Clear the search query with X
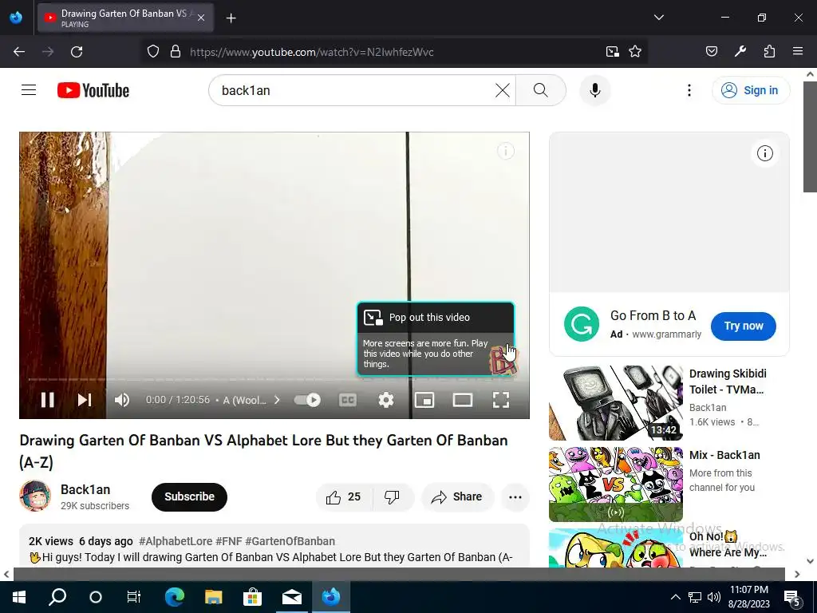817x613 pixels. [503, 90]
